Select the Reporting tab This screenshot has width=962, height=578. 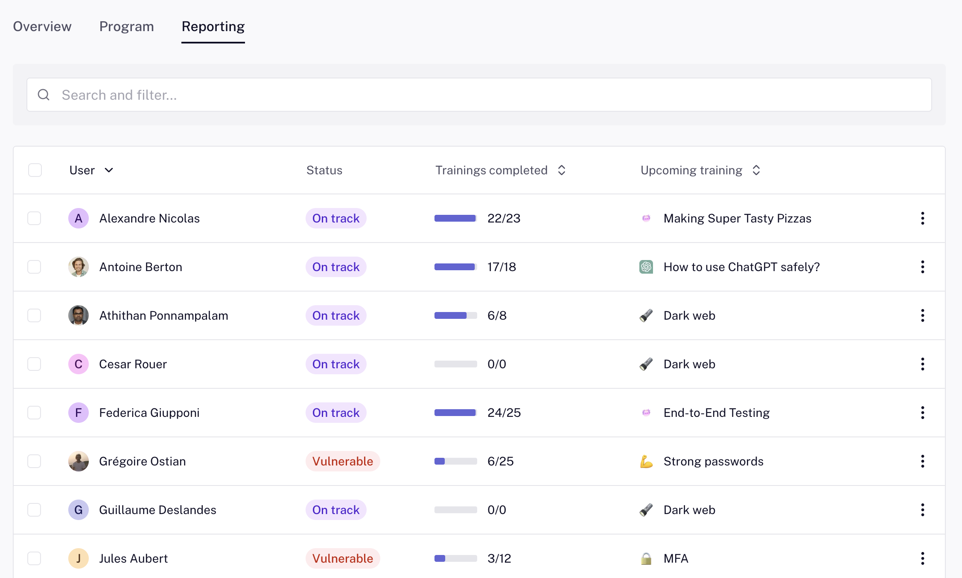(213, 26)
